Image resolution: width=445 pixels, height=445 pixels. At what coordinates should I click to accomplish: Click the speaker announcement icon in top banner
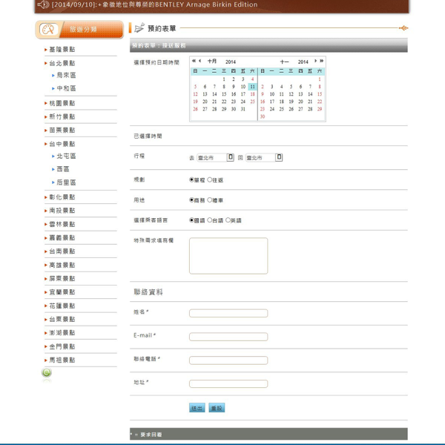[x=43, y=4]
